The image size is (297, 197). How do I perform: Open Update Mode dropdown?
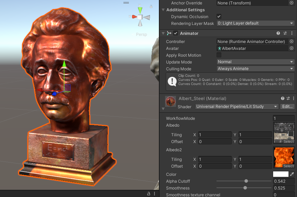[255, 62]
